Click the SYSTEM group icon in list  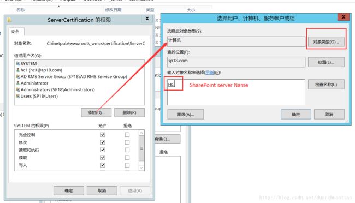(18, 64)
